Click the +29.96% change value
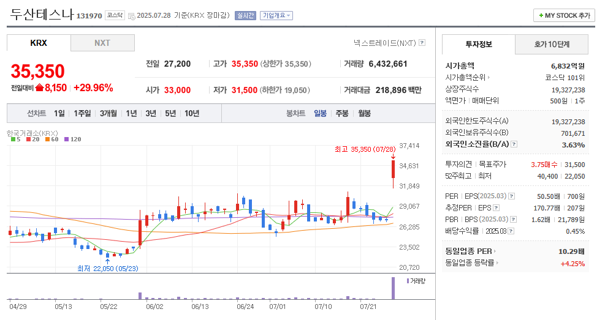605x320 pixels. 93,87
